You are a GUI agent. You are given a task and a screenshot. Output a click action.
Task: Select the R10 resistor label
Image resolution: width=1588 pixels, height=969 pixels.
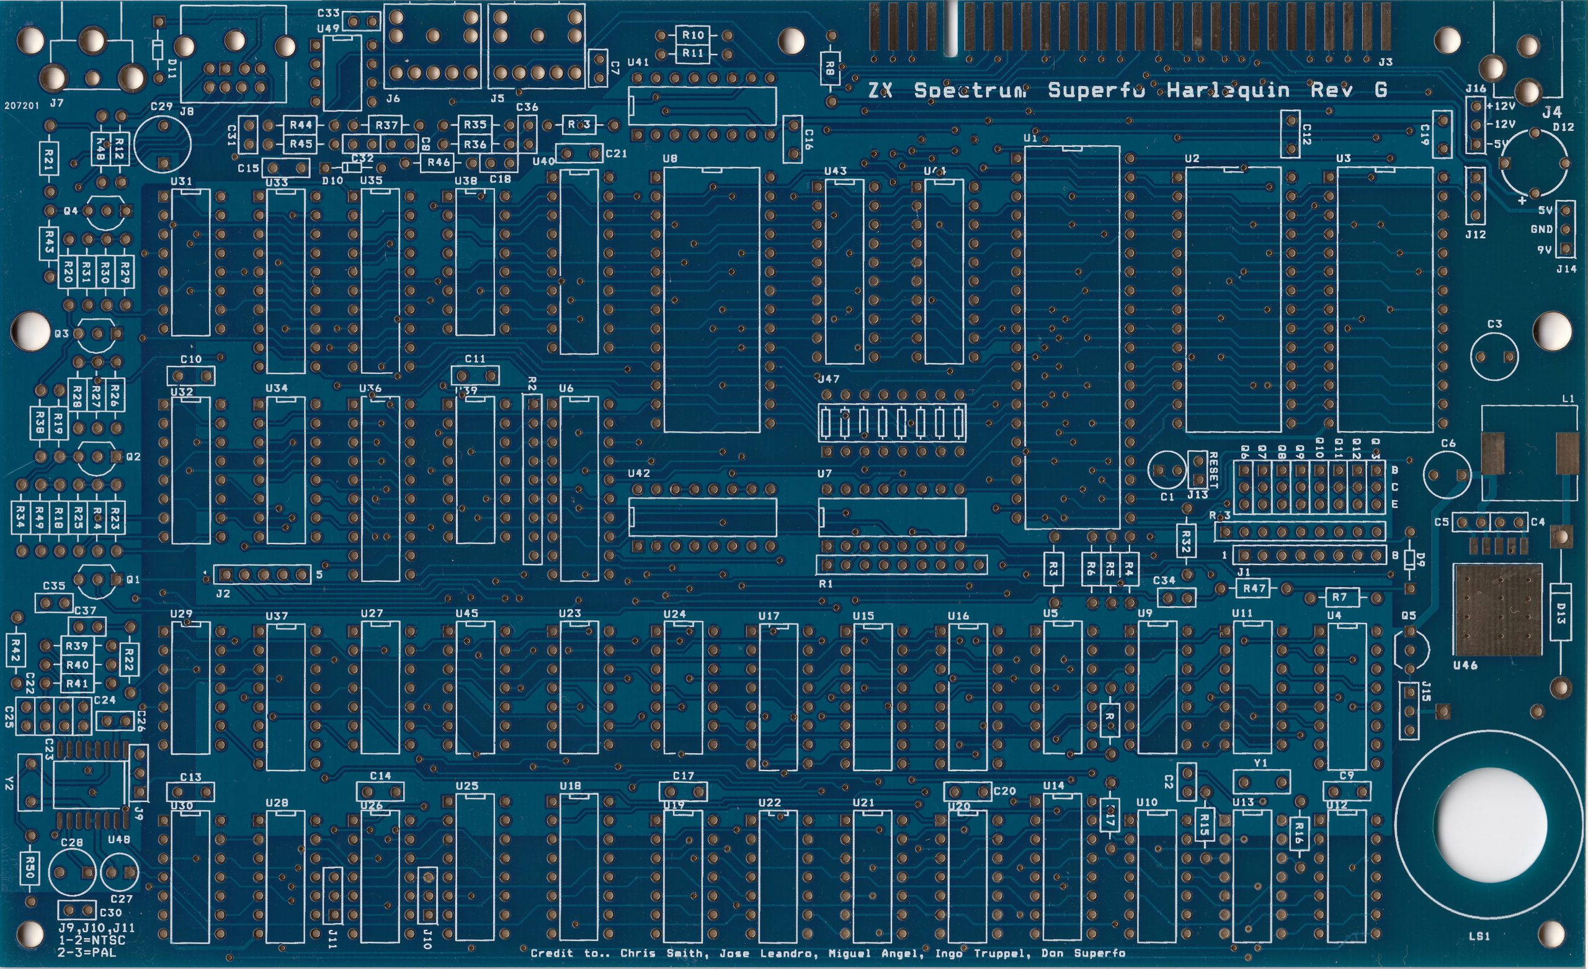coord(693,35)
